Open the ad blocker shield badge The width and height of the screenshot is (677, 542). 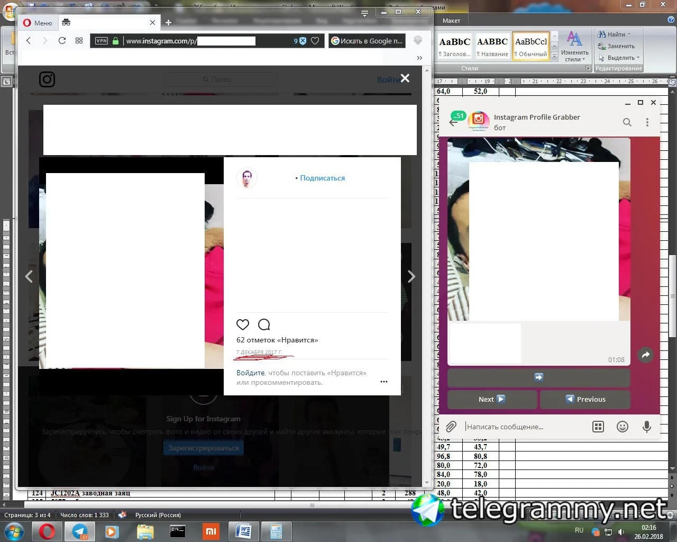(300, 41)
